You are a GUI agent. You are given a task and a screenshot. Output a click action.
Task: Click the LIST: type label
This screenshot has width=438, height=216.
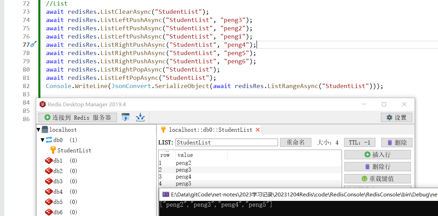[x=166, y=142]
